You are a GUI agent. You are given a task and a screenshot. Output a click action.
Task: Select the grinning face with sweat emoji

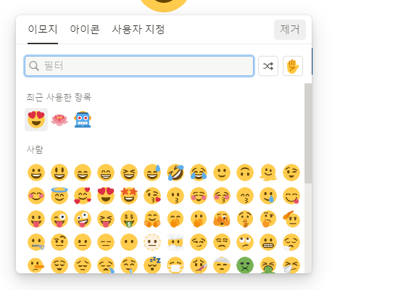(152, 173)
